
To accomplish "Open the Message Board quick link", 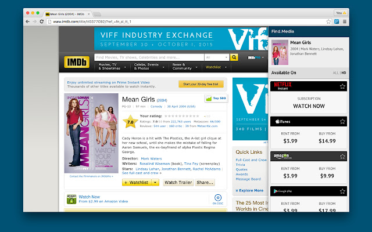I will coord(248,179).
